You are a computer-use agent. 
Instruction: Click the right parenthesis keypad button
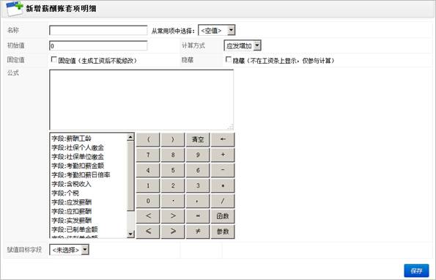pyautogui.click(x=173, y=139)
